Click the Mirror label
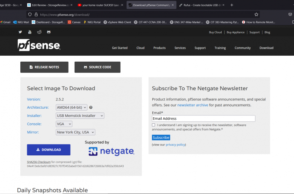 (x=33, y=132)
